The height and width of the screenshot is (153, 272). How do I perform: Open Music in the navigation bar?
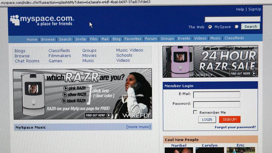tap(215, 38)
